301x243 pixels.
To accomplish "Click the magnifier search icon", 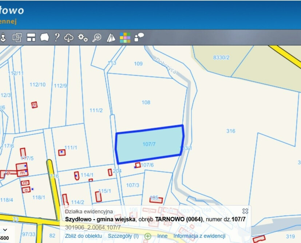I will click(x=97, y=37).
